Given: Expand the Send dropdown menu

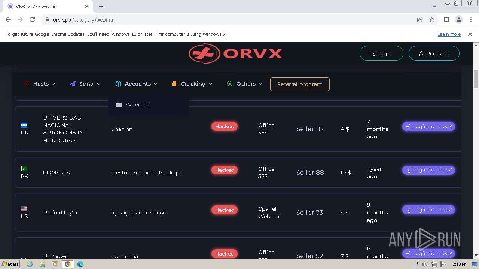Looking at the screenshot, I should coord(85,84).
